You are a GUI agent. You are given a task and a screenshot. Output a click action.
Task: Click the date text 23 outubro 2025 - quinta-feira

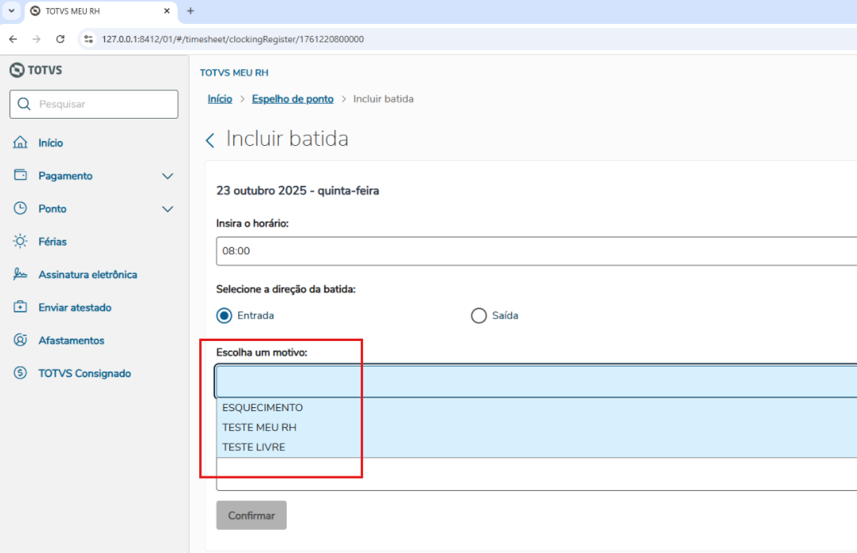coord(298,190)
